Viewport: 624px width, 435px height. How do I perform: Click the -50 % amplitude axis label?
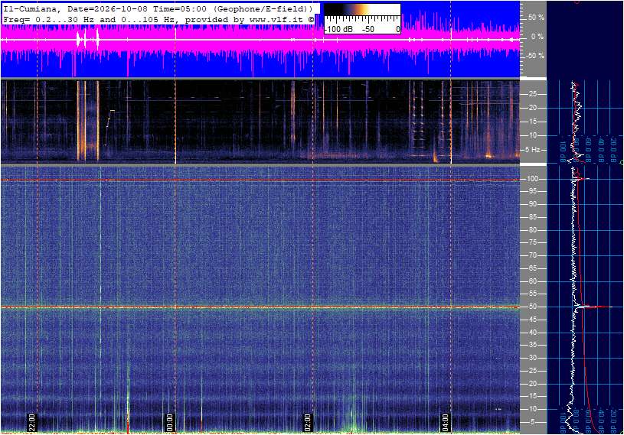point(535,56)
